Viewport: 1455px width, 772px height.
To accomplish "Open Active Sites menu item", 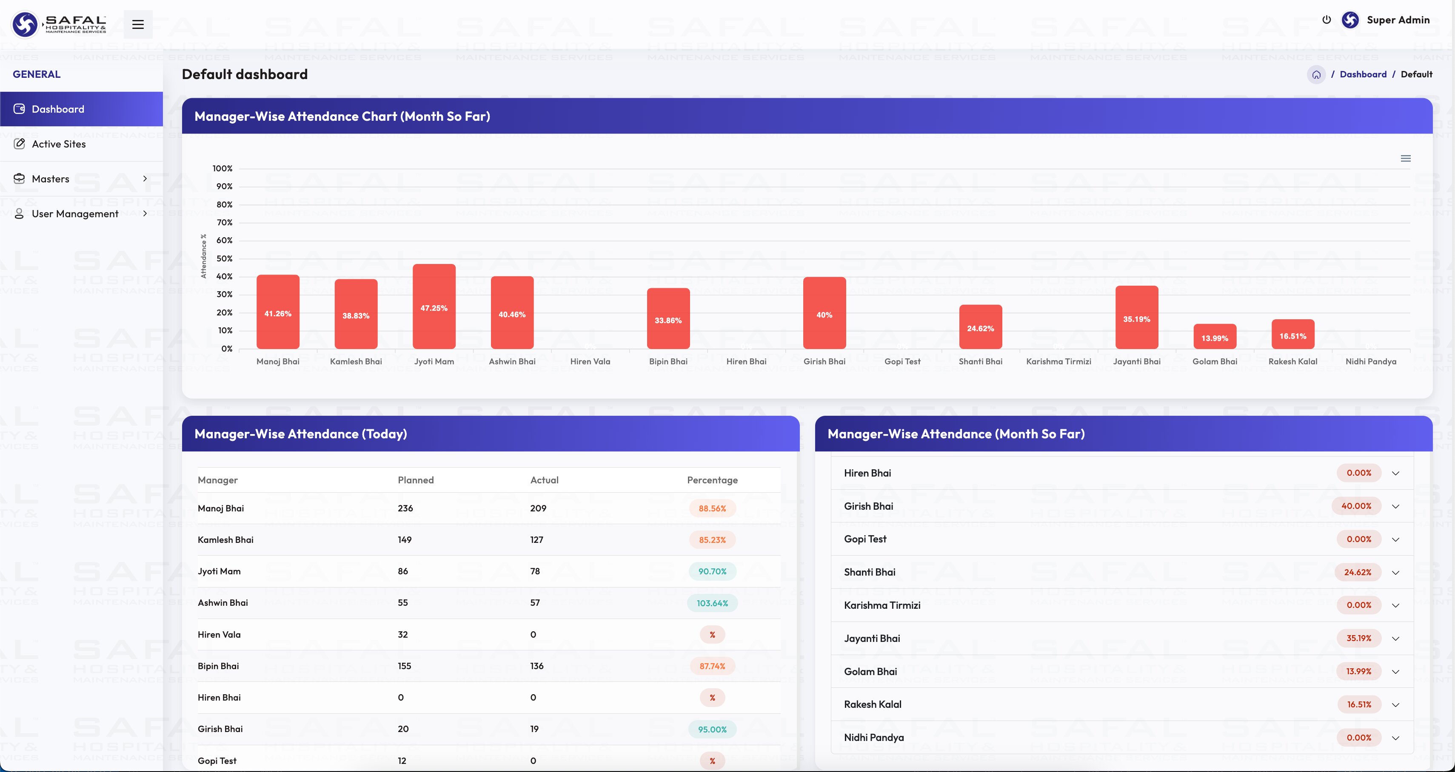I will (59, 144).
